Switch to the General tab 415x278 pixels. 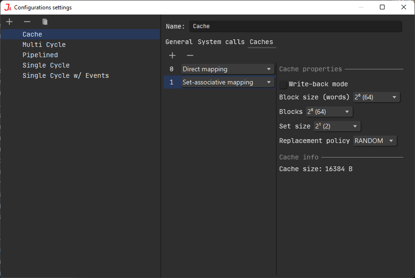pos(179,42)
